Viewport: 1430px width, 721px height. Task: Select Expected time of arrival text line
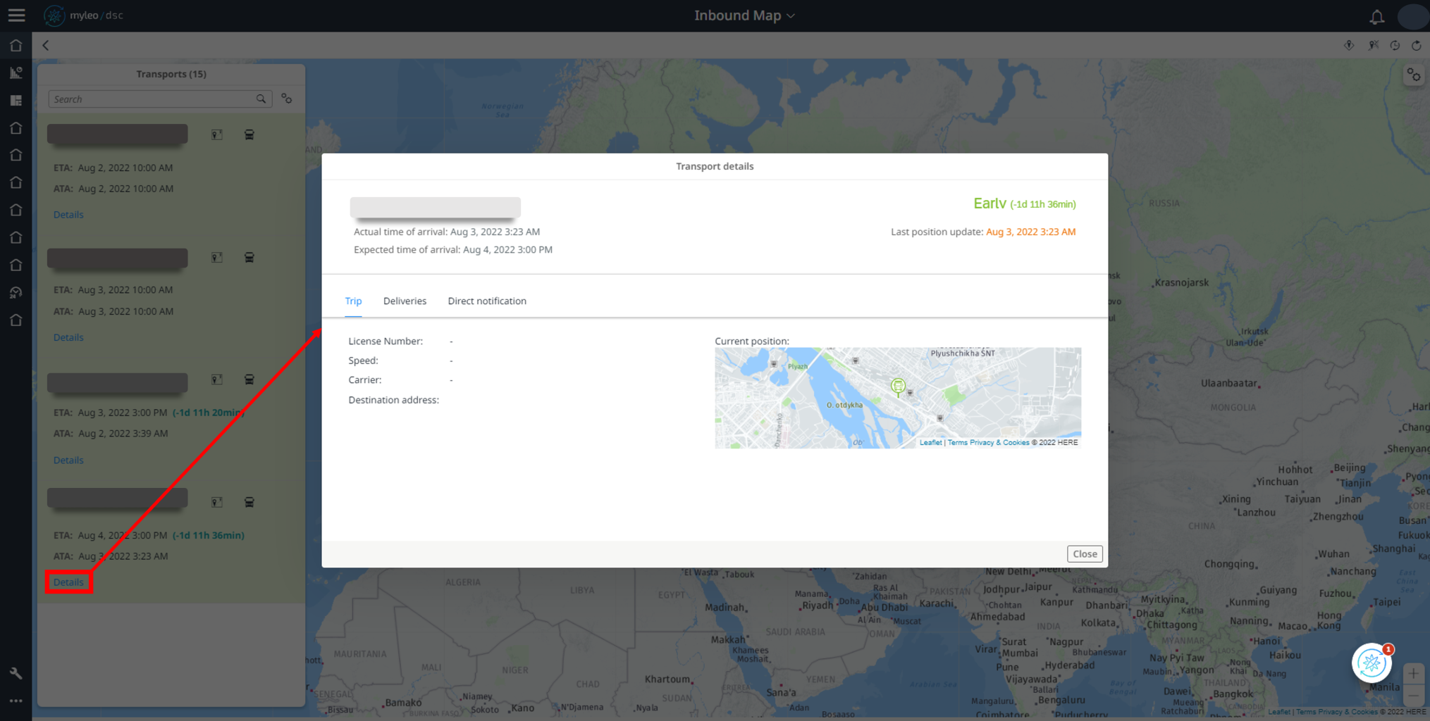coord(453,250)
